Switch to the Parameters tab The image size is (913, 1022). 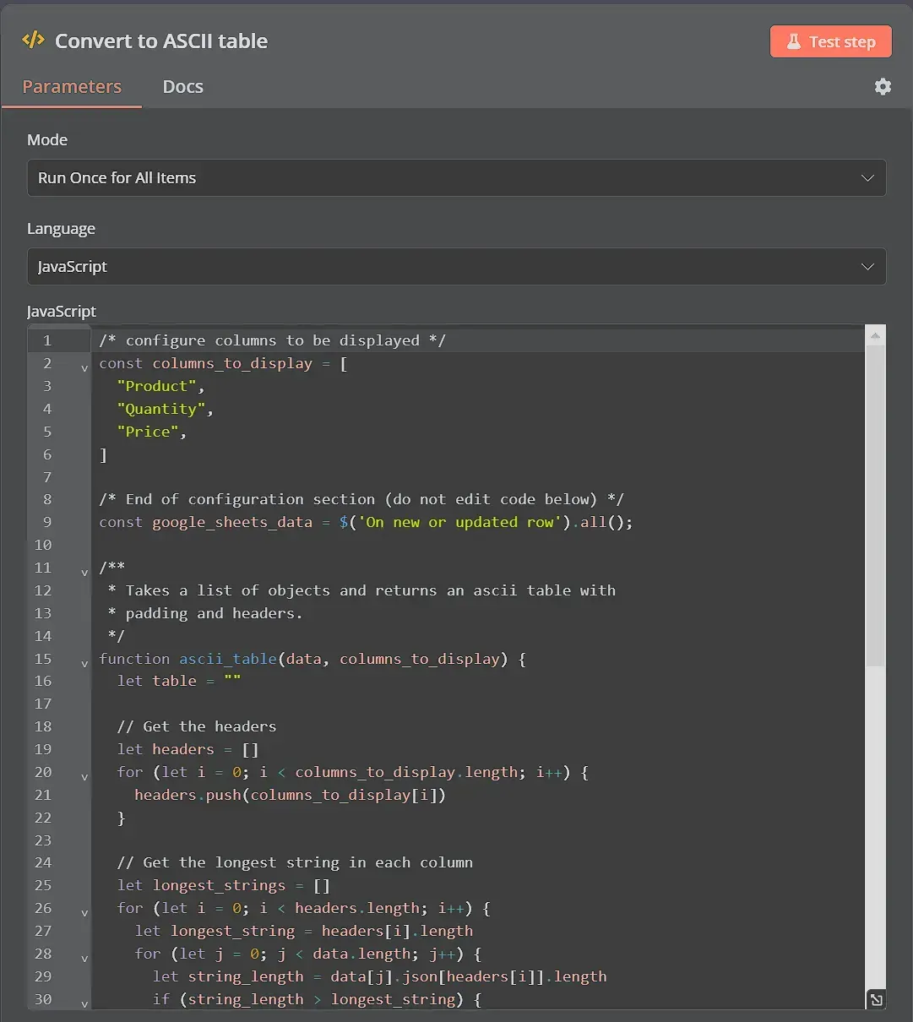pos(72,86)
